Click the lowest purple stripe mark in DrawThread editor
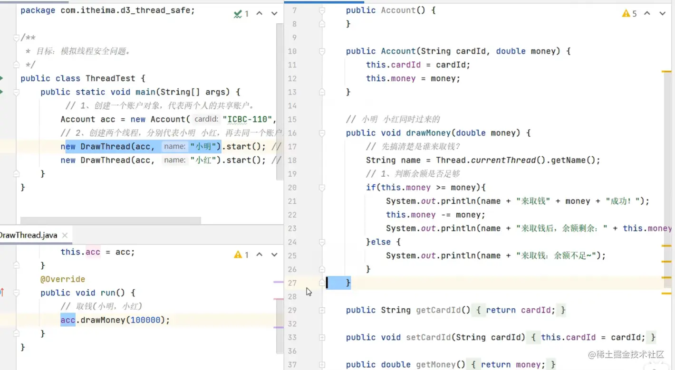 [x=279, y=327]
